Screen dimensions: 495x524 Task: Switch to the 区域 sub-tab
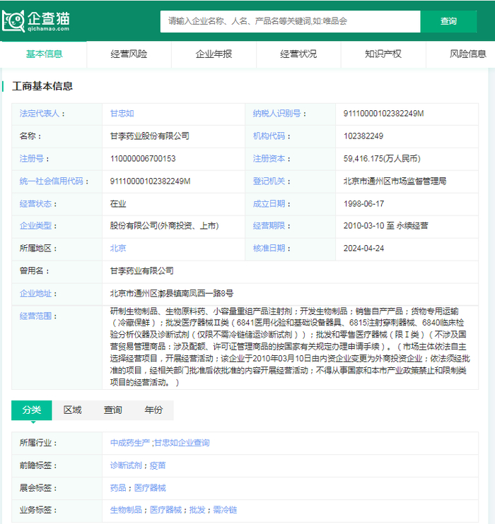72,410
